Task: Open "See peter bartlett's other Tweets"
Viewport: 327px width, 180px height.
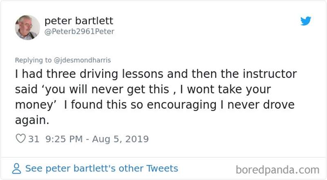Action: pyautogui.click(x=101, y=168)
